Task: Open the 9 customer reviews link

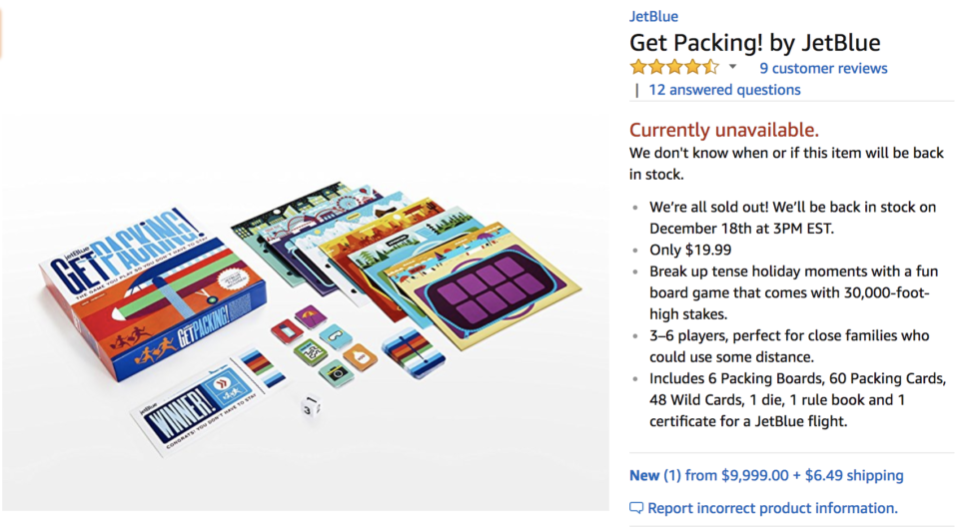Action: point(823,68)
